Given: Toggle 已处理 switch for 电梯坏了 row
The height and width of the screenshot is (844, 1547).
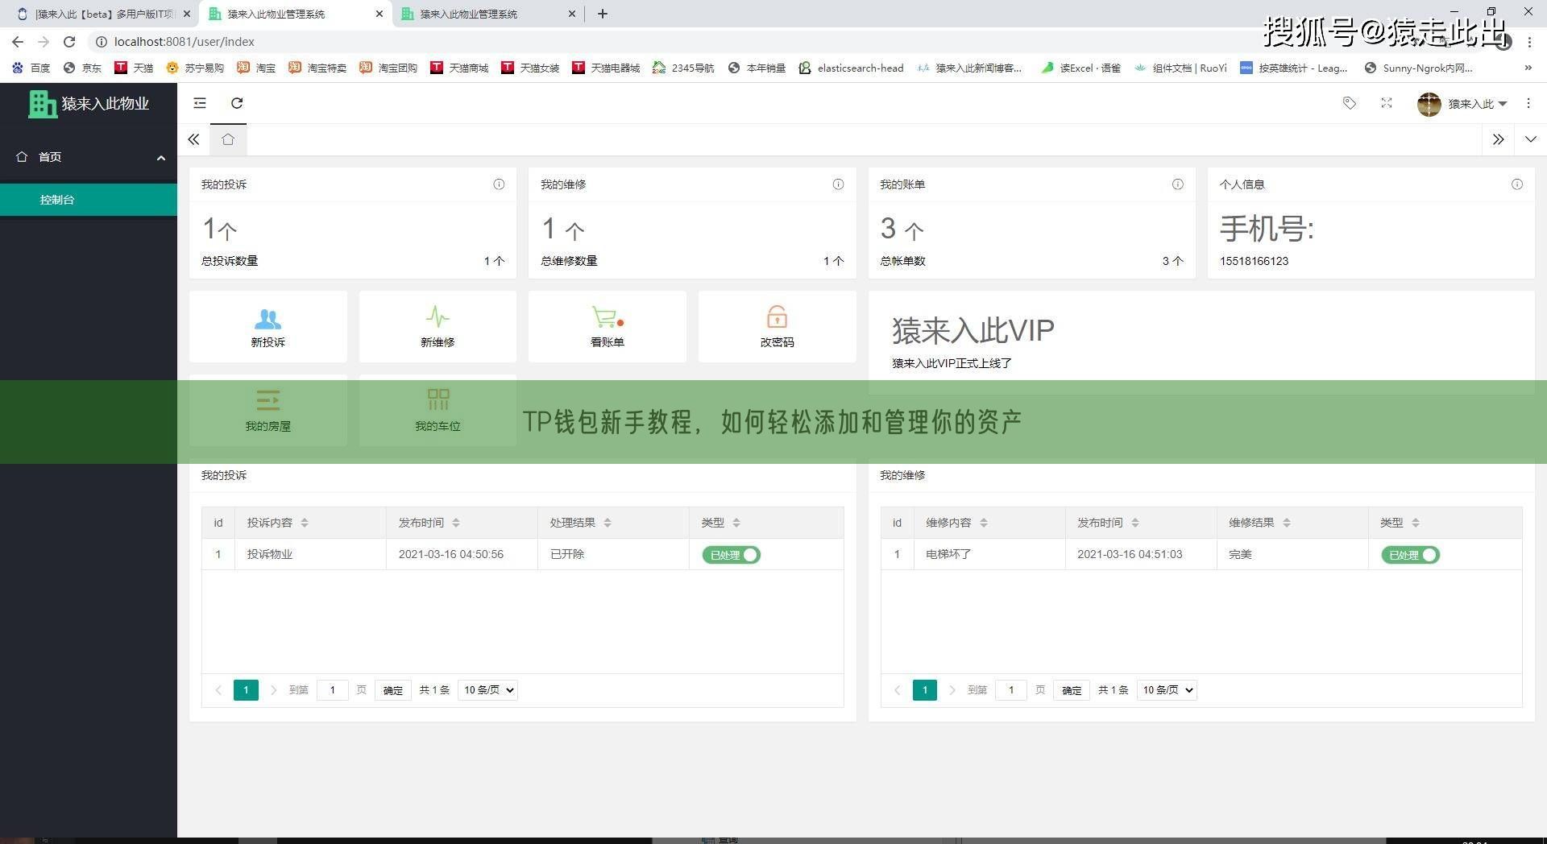Looking at the screenshot, I should [1410, 555].
